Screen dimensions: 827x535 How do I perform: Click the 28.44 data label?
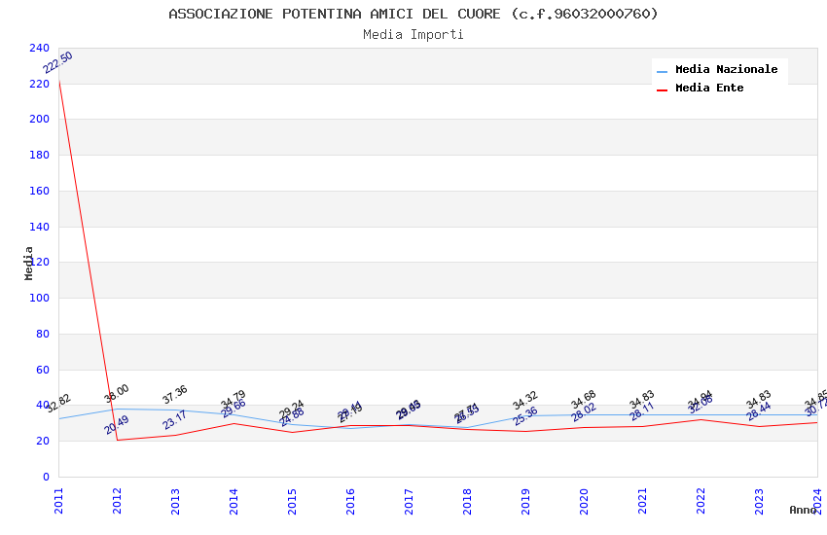point(759,411)
